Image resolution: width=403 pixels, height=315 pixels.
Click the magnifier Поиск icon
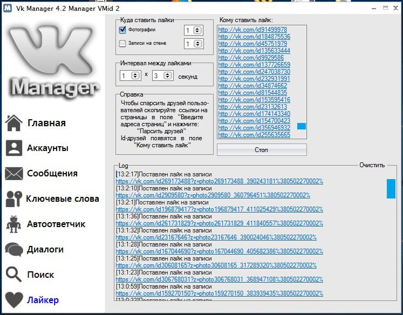tap(14, 275)
